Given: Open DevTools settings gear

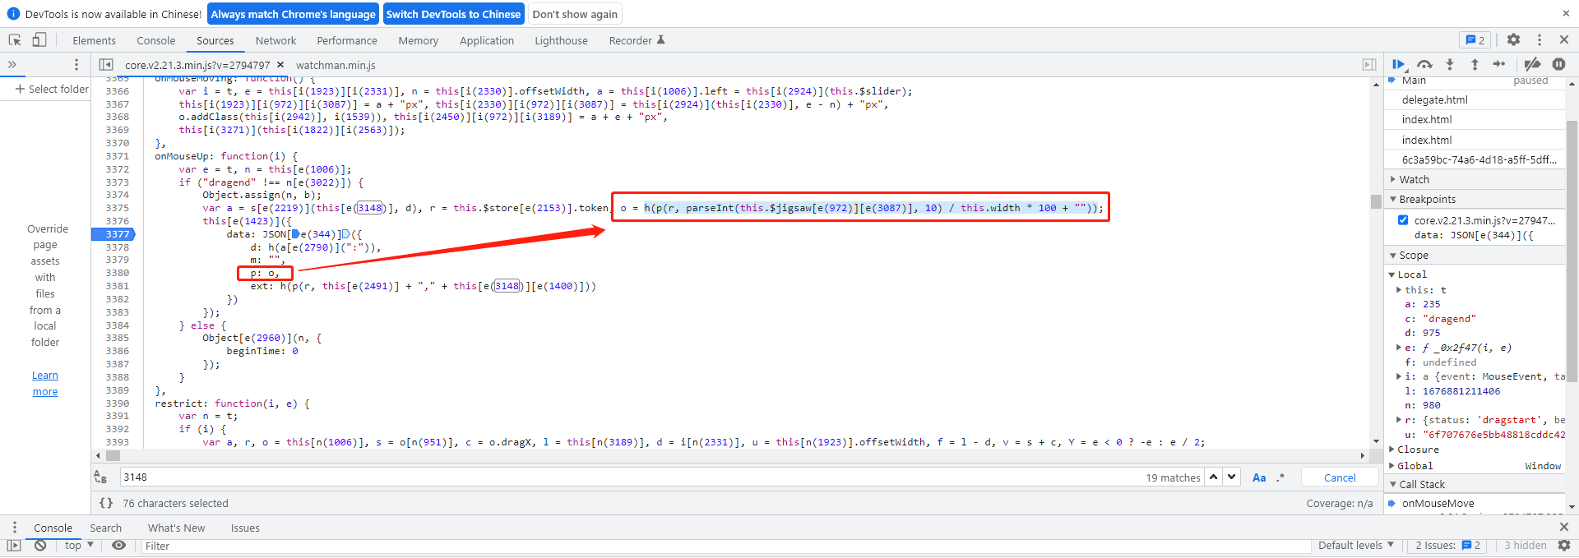Looking at the screenshot, I should (1513, 40).
